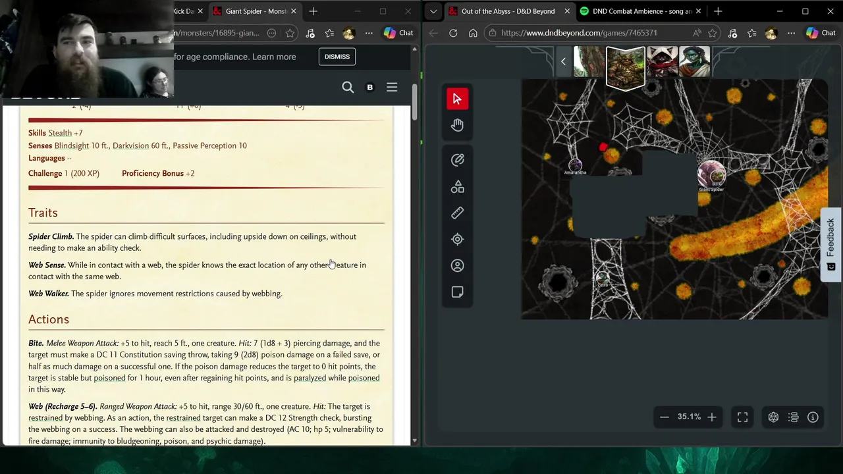Close the DND Combat Ambience tab
Viewport: 843px width, 474px height.
pyautogui.click(x=698, y=11)
